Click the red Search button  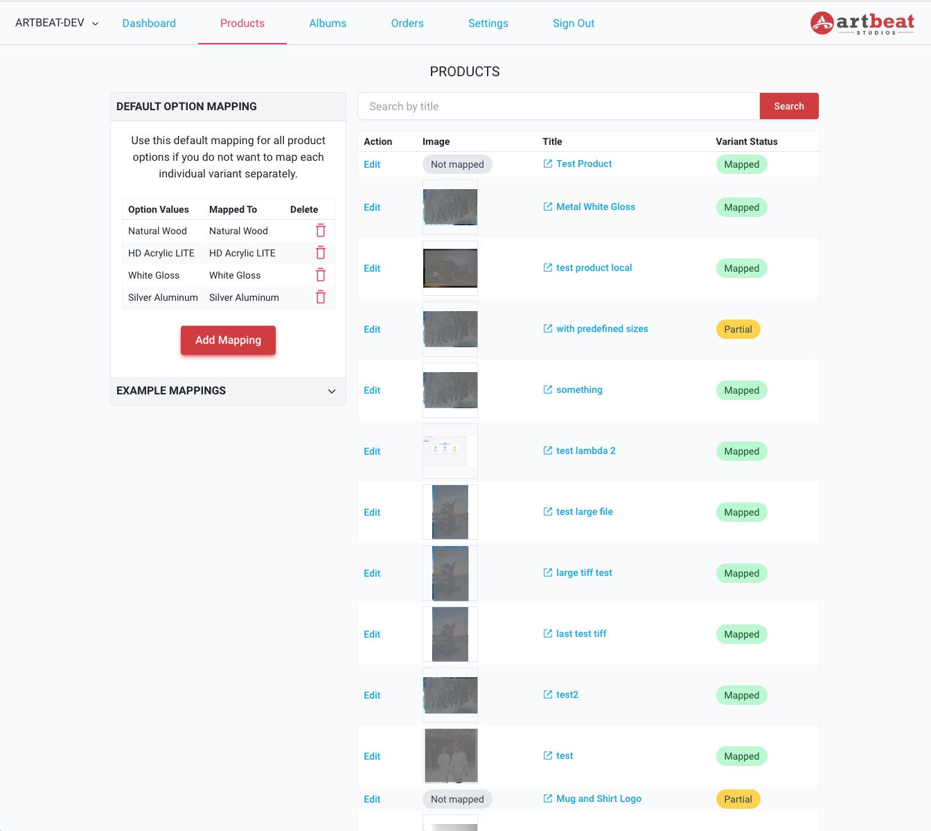789,106
